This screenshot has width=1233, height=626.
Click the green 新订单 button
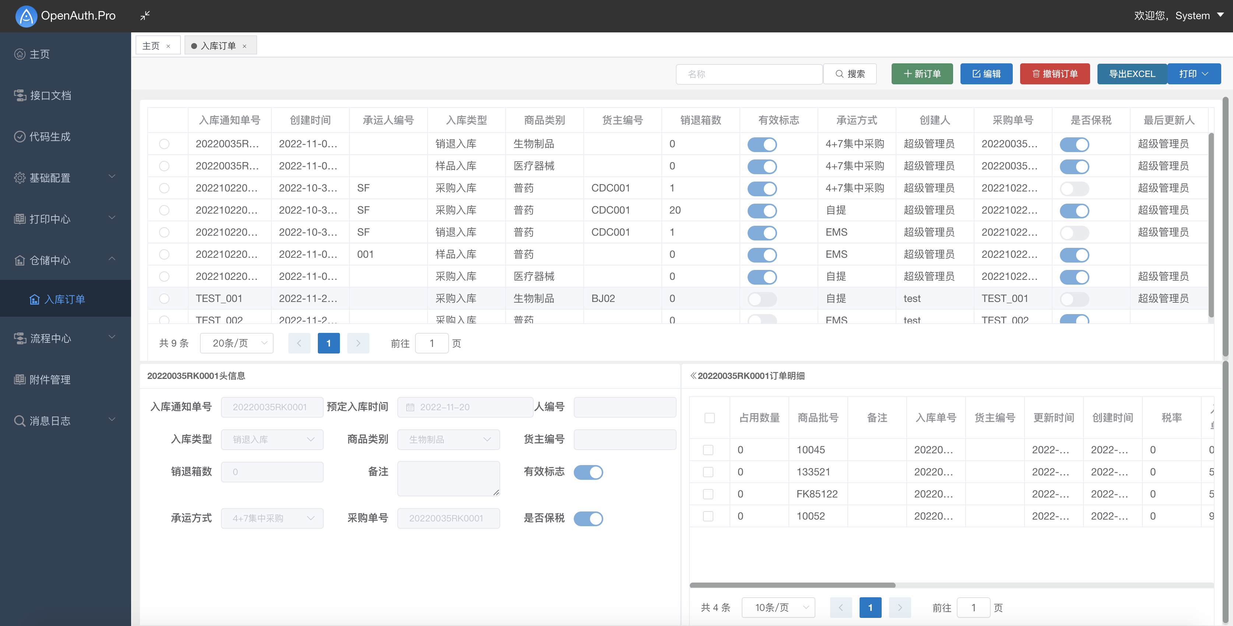click(922, 74)
